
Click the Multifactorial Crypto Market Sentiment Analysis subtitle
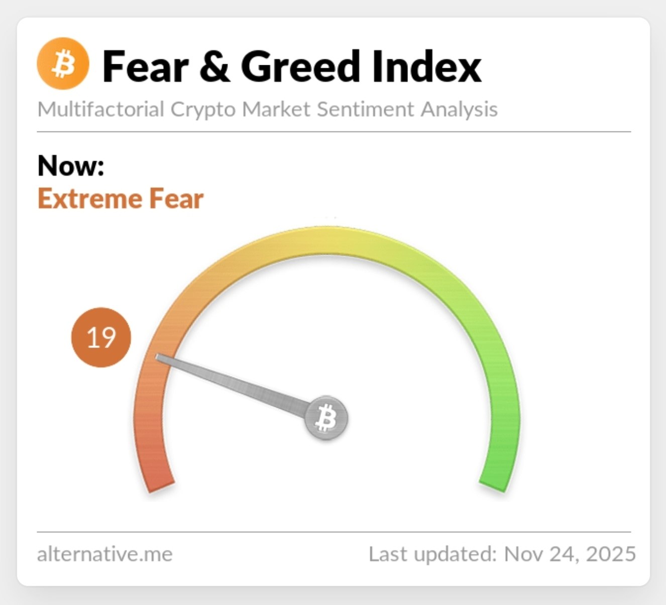tap(267, 109)
